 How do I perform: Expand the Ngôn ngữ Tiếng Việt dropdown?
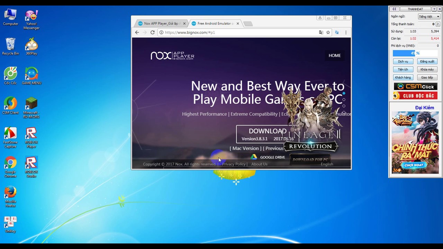pos(429,17)
